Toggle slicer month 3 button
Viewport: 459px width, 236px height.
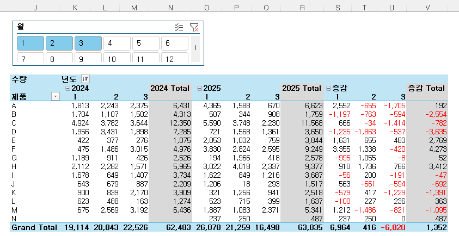click(x=88, y=44)
